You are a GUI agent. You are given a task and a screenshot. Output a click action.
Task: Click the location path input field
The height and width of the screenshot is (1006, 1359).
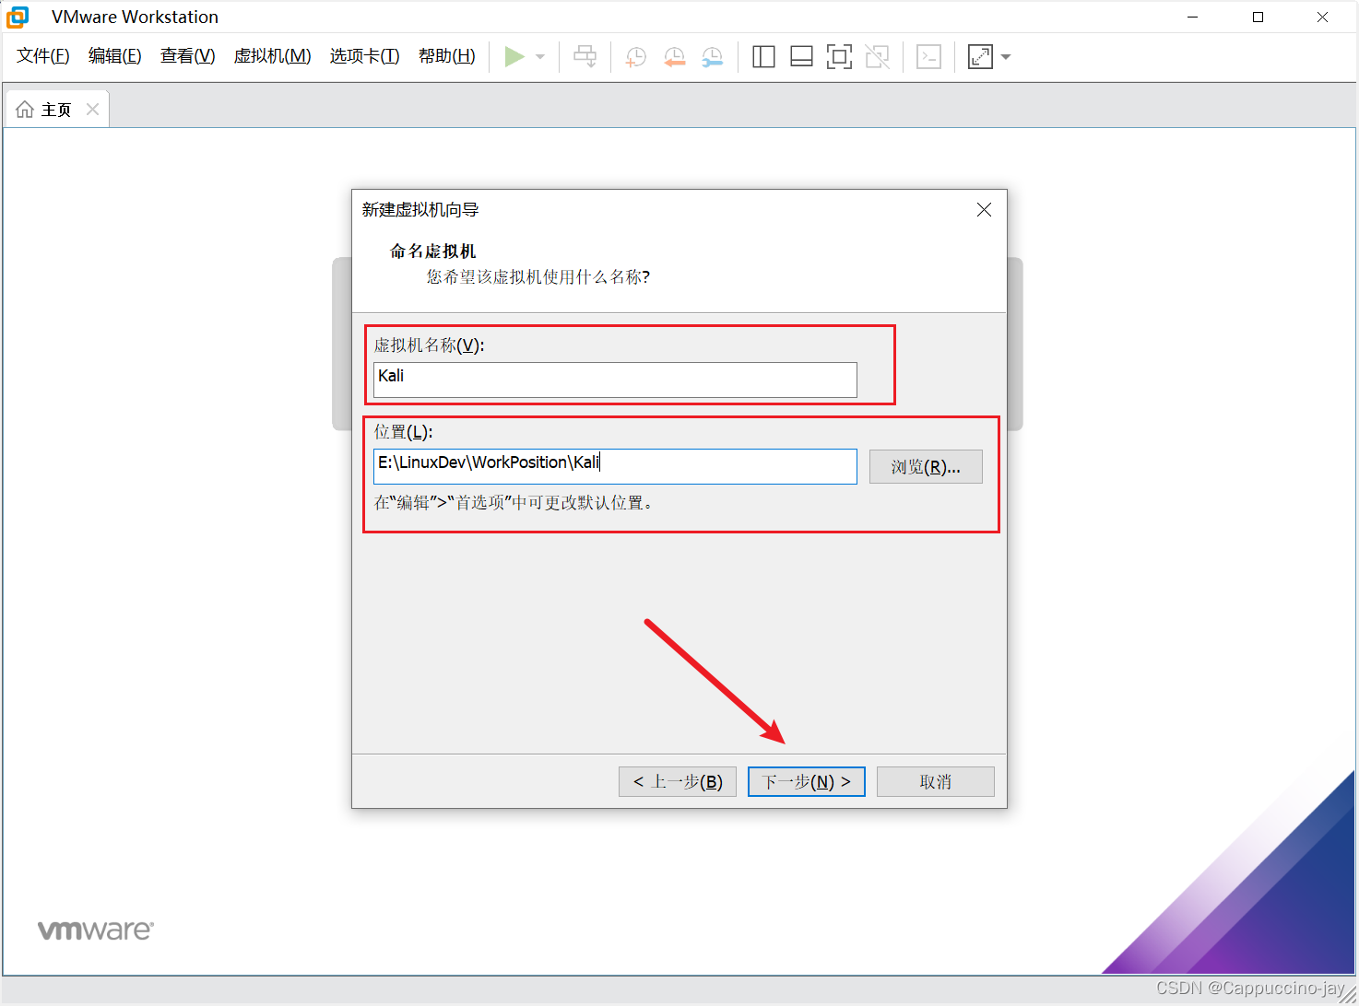tap(615, 466)
